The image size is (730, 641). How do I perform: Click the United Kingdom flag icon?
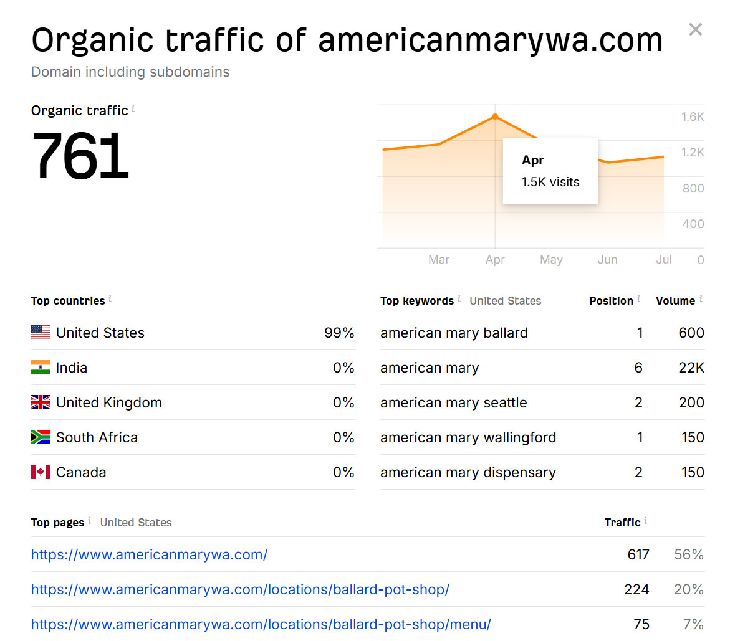click(41, 402)
